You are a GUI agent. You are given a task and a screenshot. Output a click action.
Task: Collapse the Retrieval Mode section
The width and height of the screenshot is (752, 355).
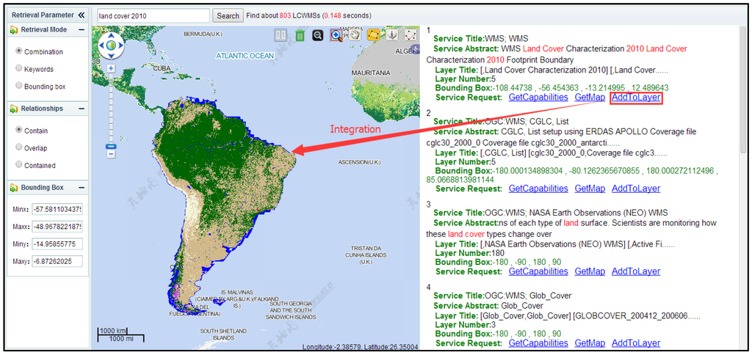pos(81,30)
